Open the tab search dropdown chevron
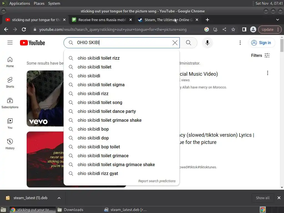Image resolution: width=284 pixels, height=213 pixels. coord(277,20)
